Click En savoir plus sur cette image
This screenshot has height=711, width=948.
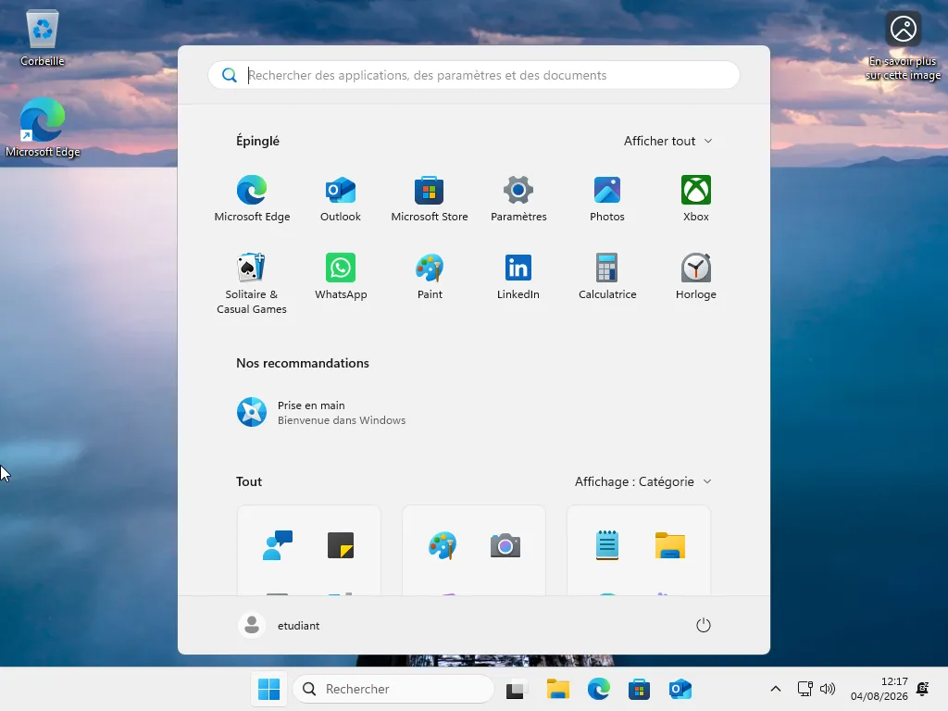(x=904, y=46)
